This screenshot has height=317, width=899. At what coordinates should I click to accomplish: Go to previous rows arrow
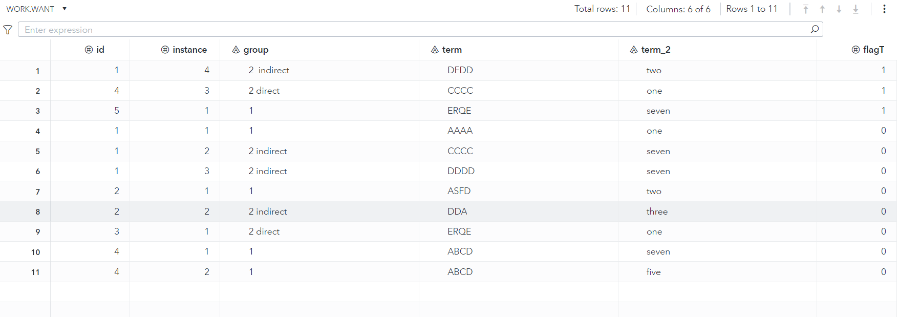pos(822,9)
